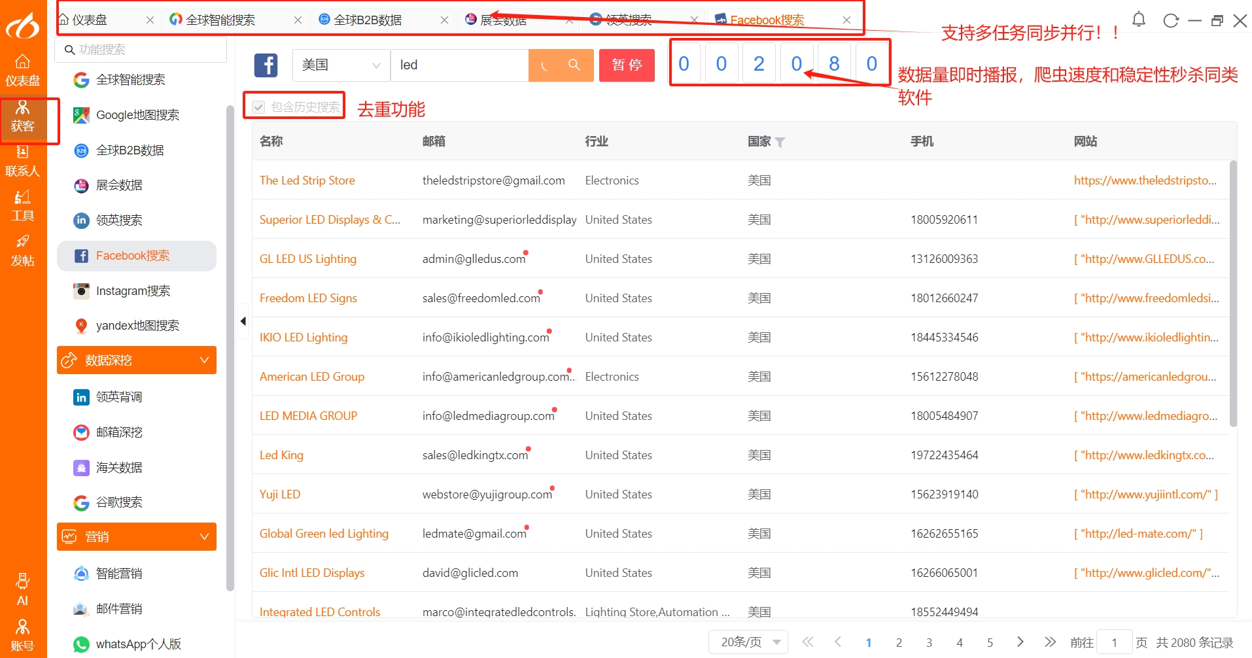This screenshot has height=658, width=1252.
Task: Select Facebook搜索 in the sidebar menu
Action: pyautogui.click(x=137, y=256)
